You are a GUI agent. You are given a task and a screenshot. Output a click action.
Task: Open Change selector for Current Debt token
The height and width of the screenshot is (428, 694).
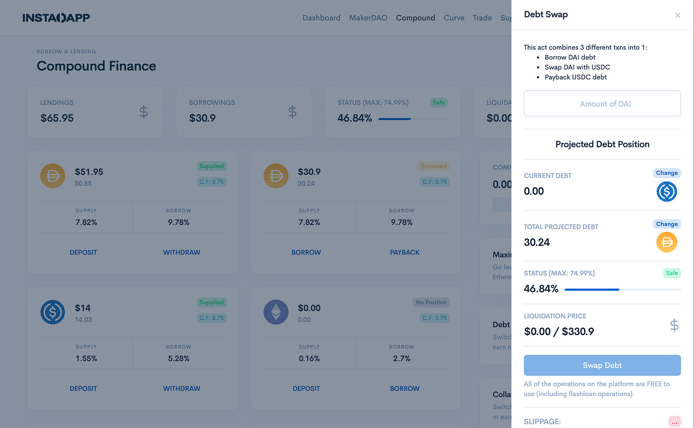pos(666,173)
